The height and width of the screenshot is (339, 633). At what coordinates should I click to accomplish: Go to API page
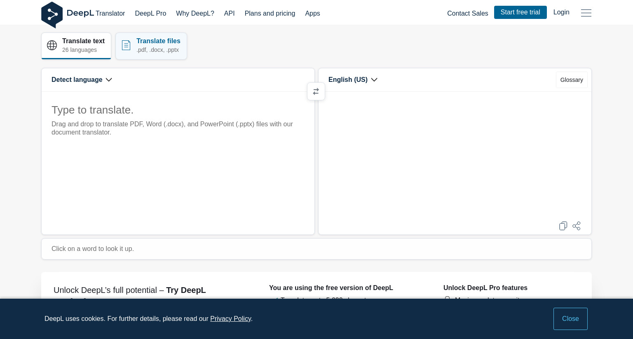pyautogui.click(x=229, y=14)
